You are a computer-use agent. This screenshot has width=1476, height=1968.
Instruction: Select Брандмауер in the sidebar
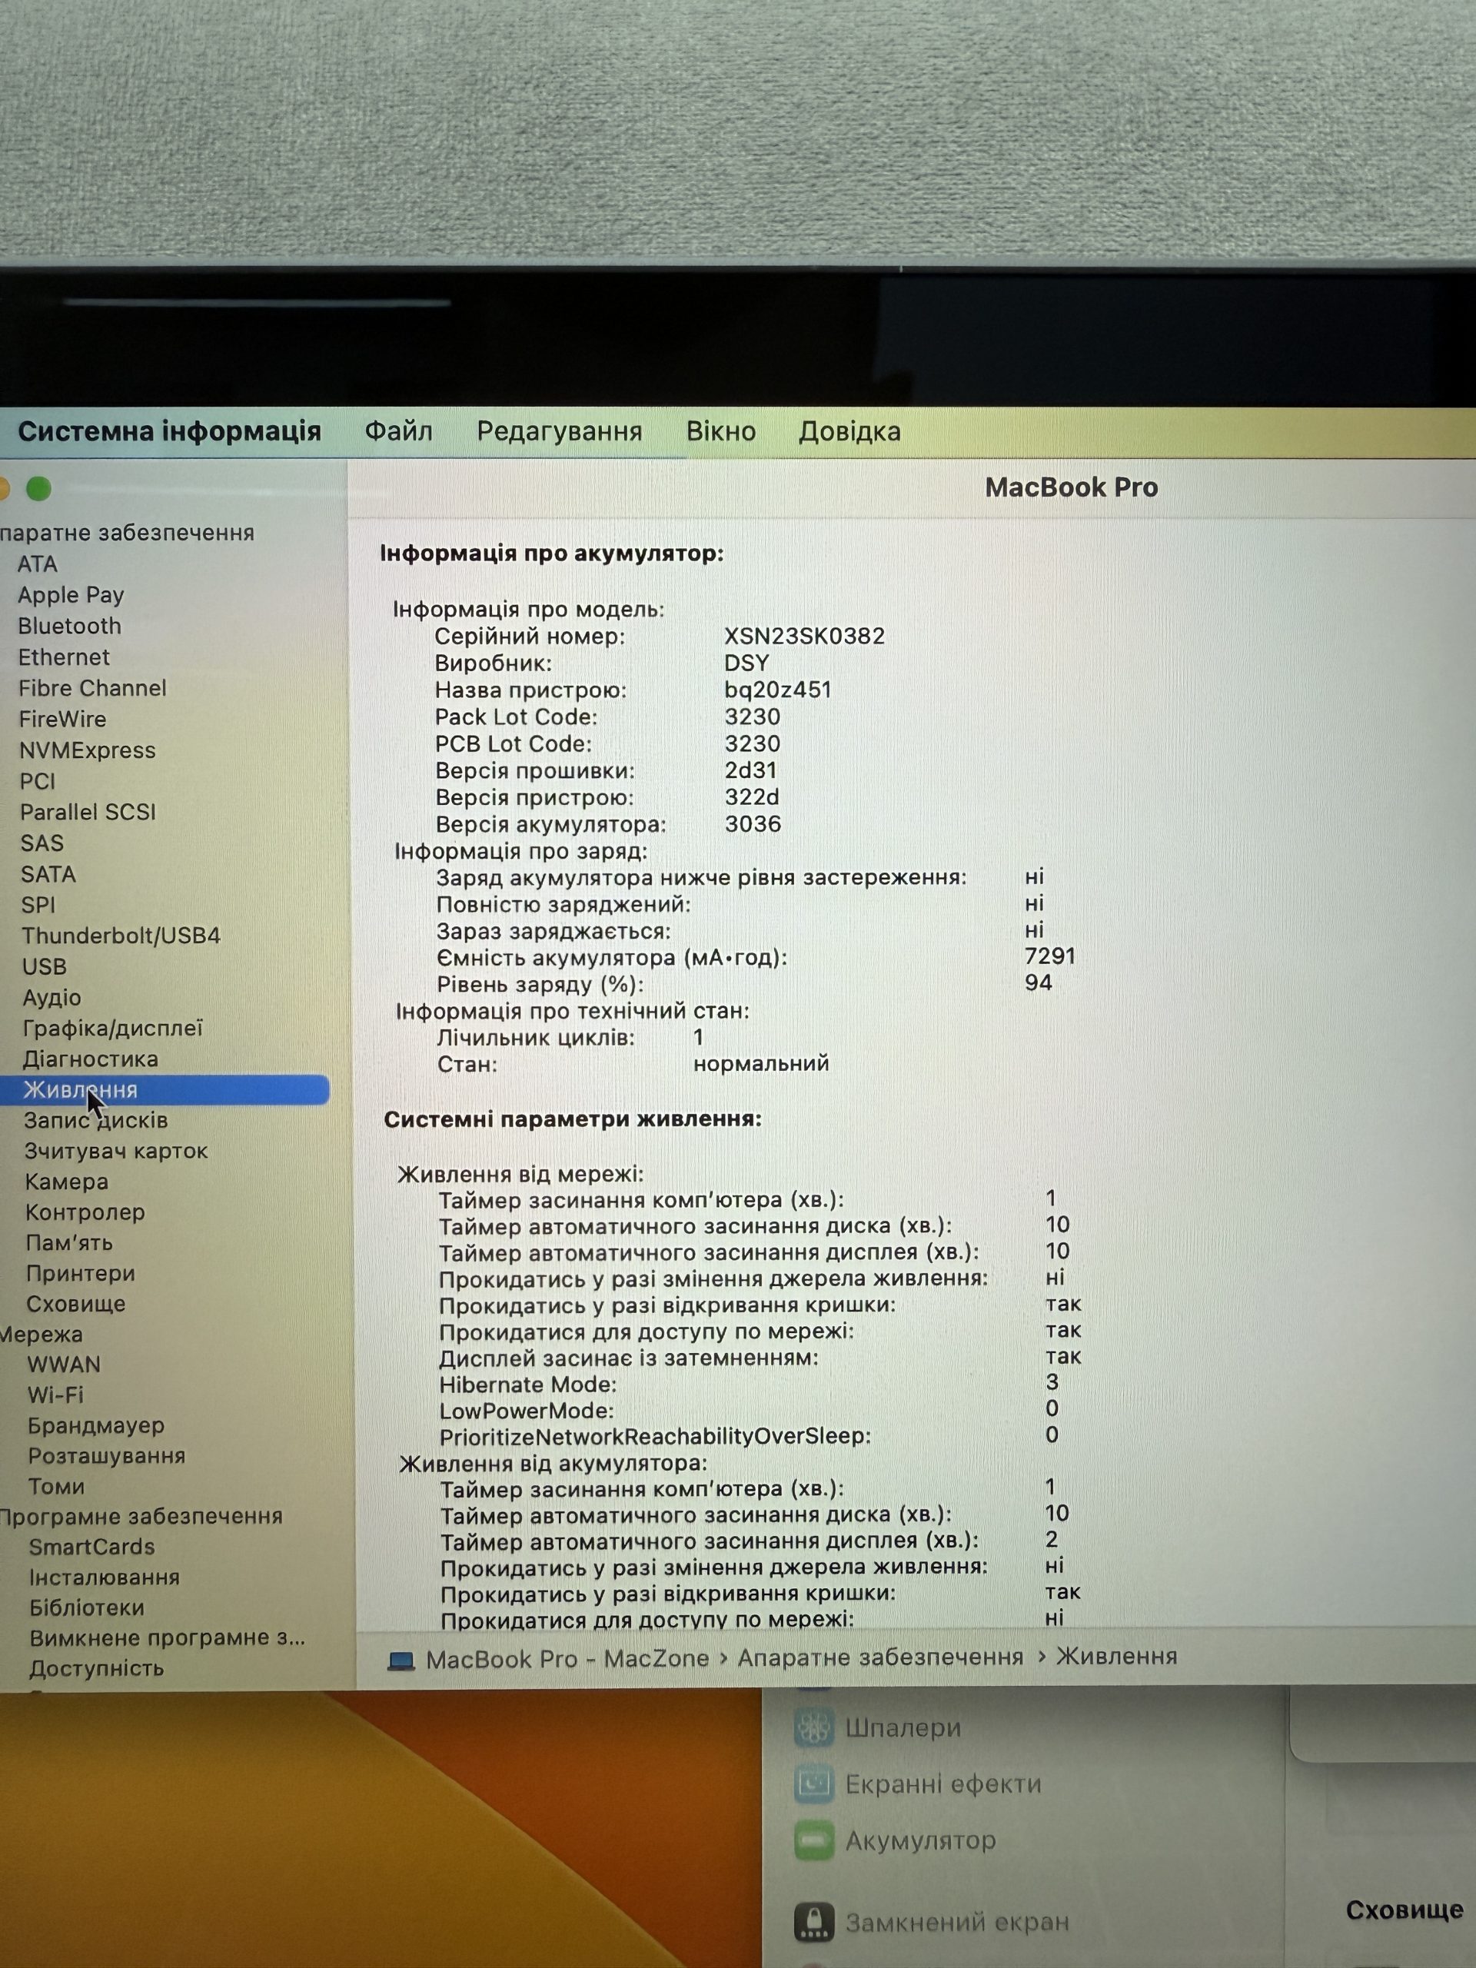coord(96,1426)
